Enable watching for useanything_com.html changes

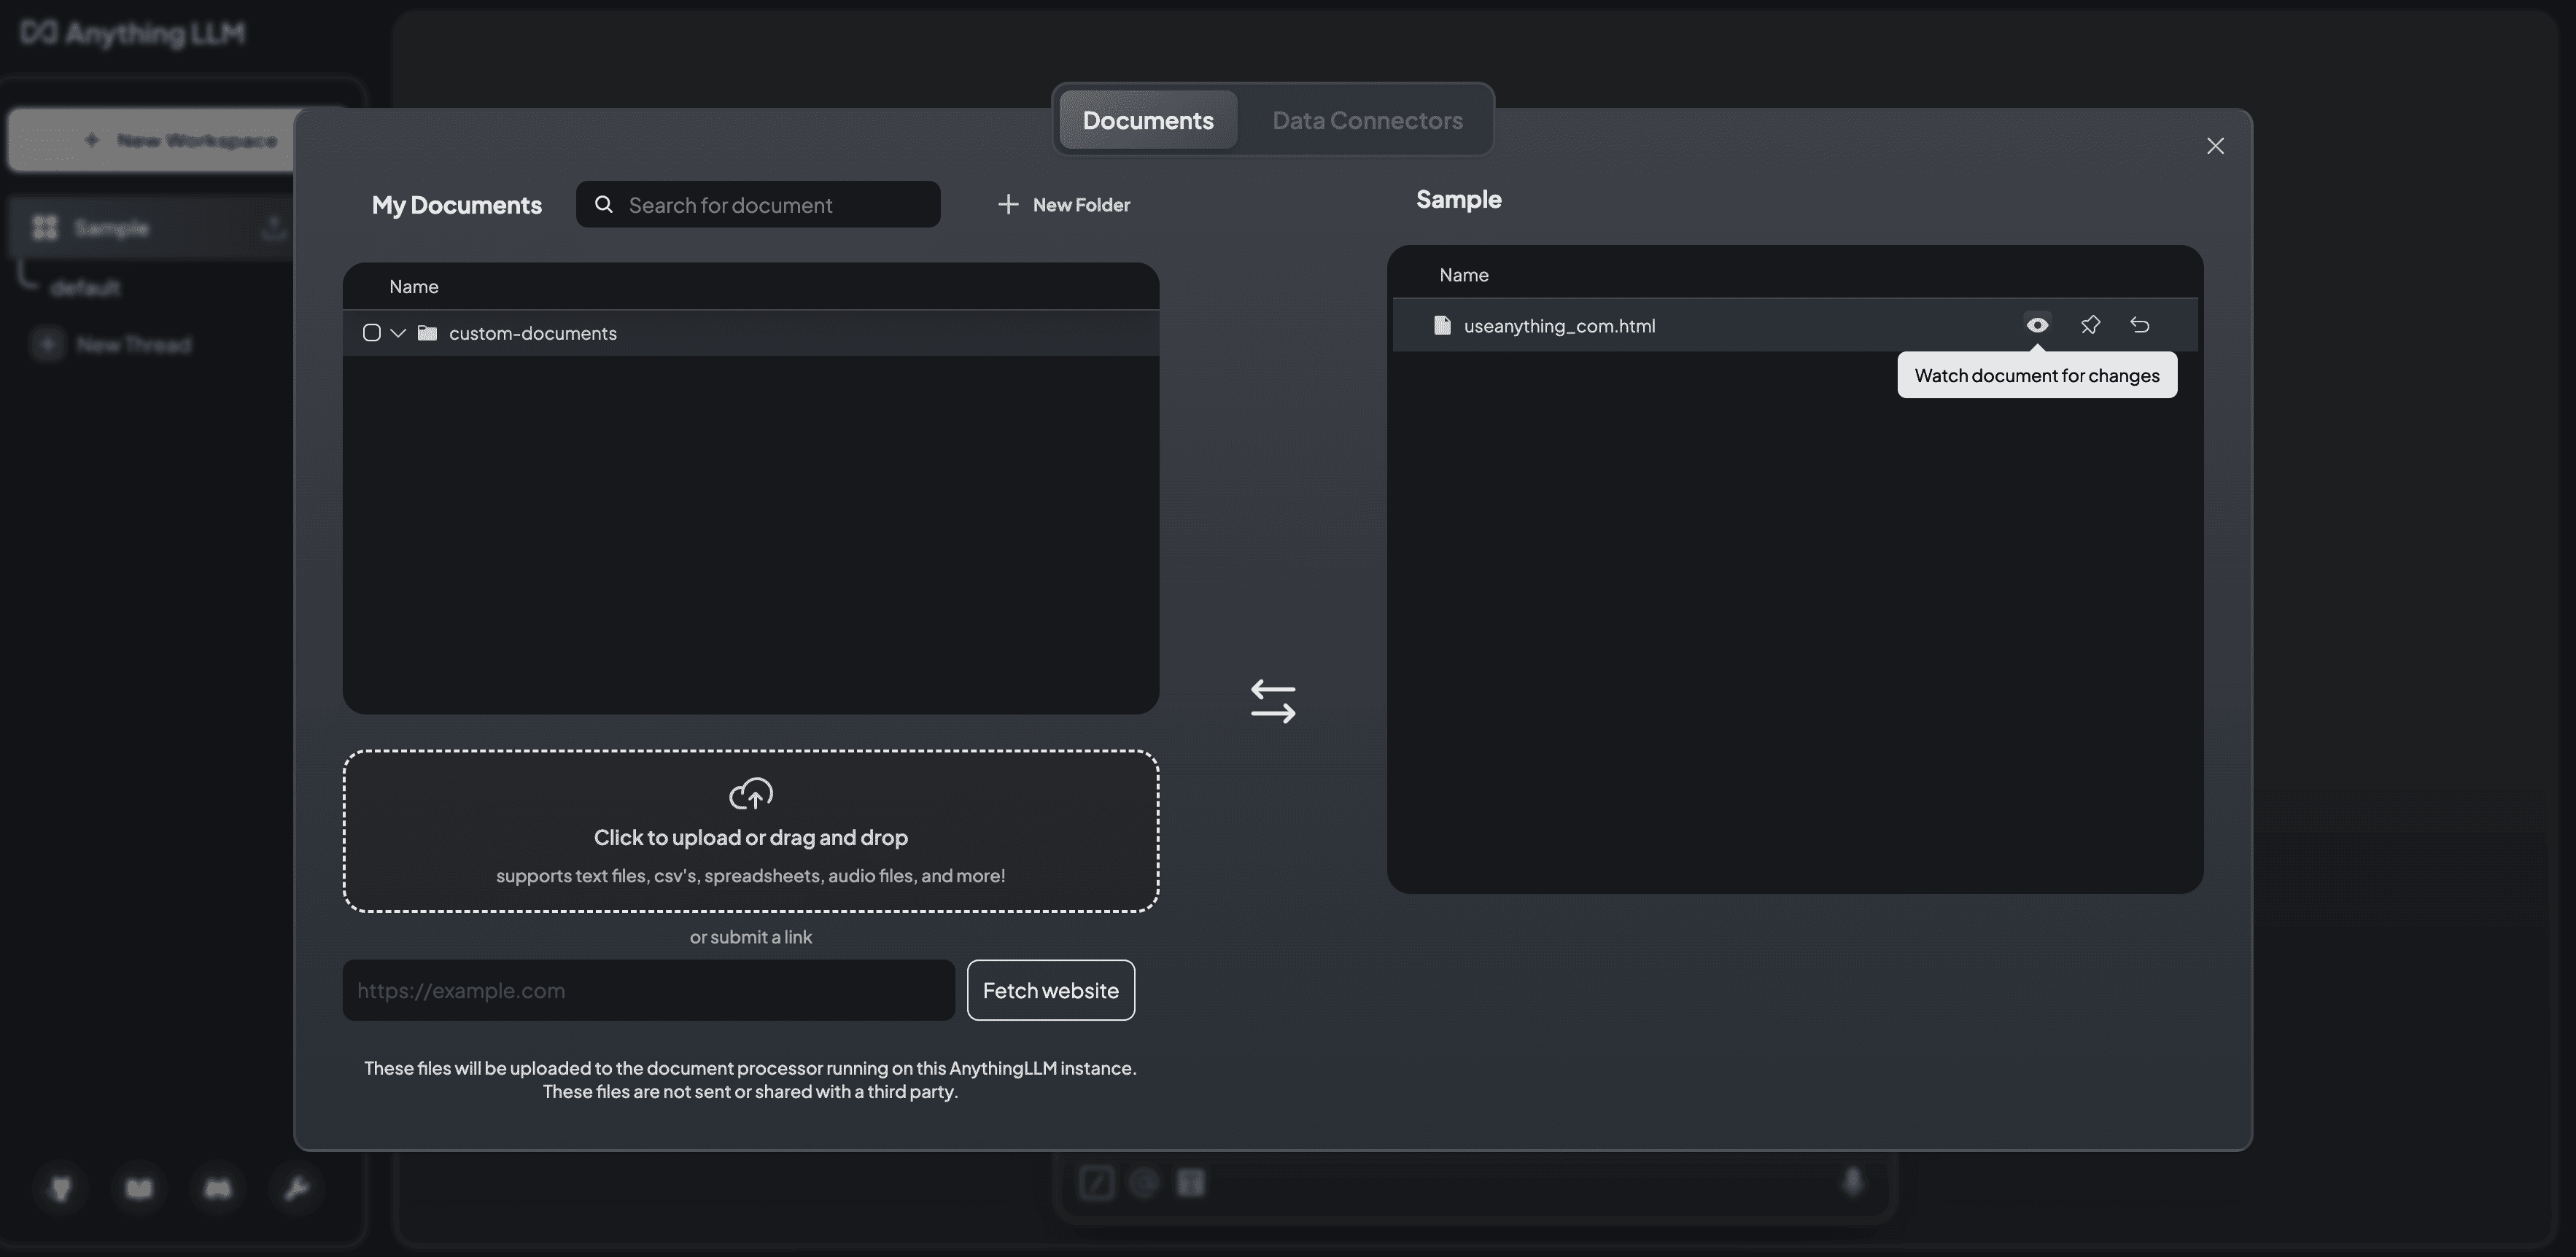pos(2037,324)
